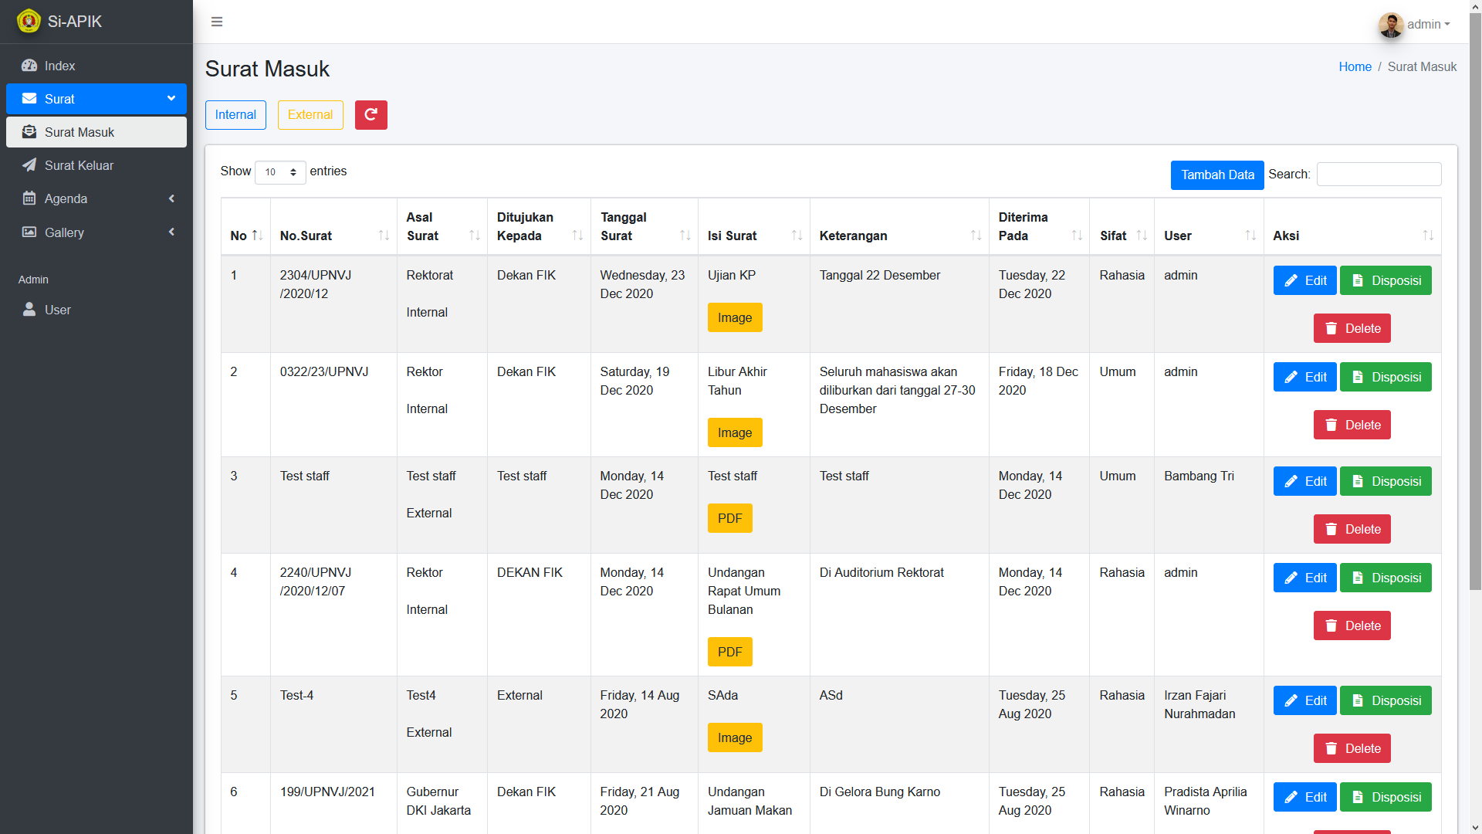The width and height of the screenshot is (1482, 834).
Task: Click the Surat Keluar paper plane icon
Action: 29,165
